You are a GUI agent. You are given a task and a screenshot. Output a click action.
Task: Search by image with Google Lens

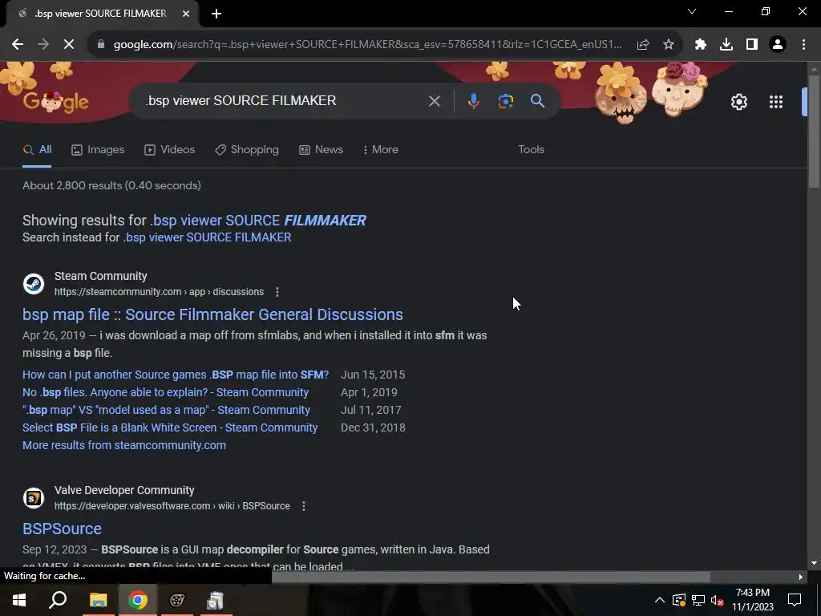click(506, 101)
